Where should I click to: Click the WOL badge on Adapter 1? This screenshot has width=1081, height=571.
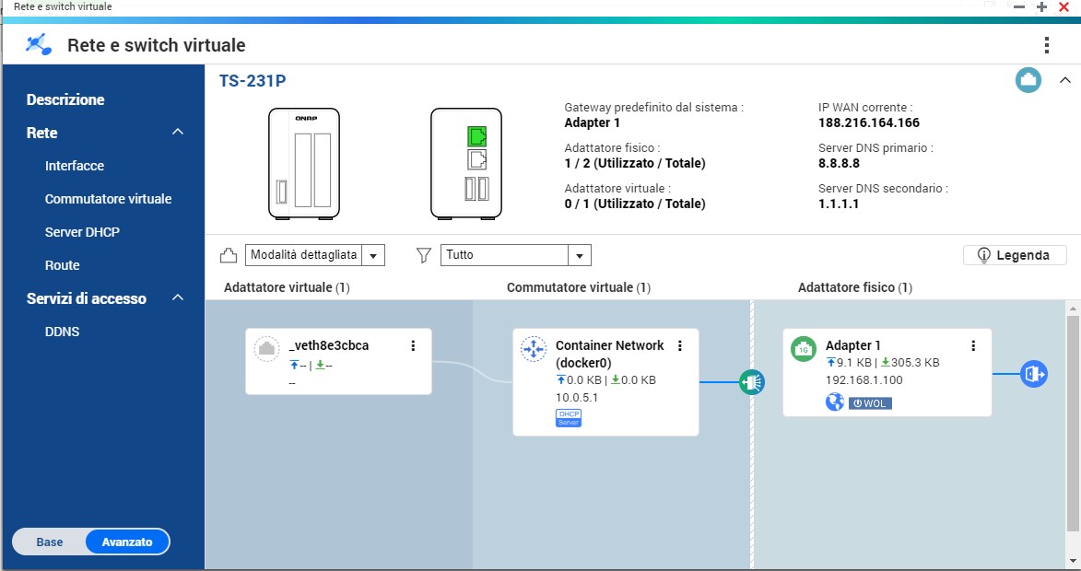[870, 402]
